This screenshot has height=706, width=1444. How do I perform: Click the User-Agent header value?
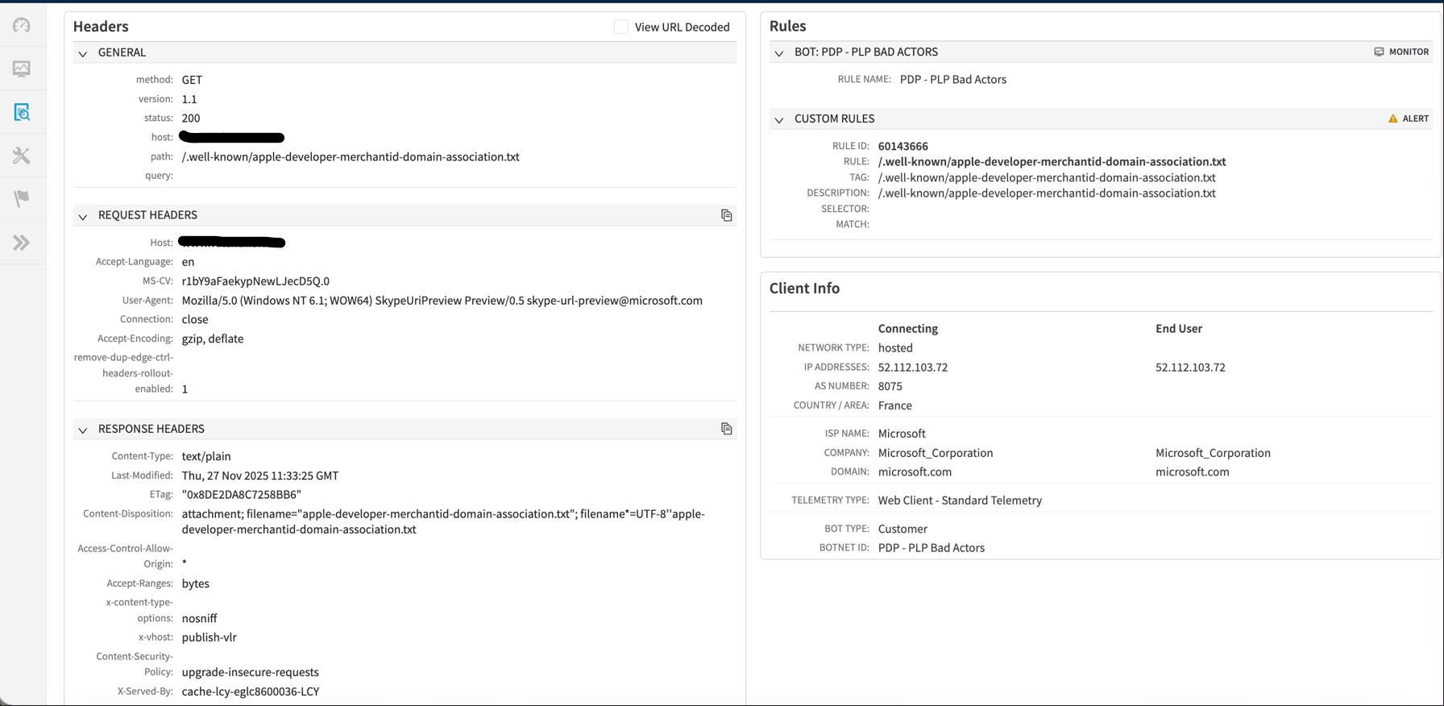click(x=442, y=301)
